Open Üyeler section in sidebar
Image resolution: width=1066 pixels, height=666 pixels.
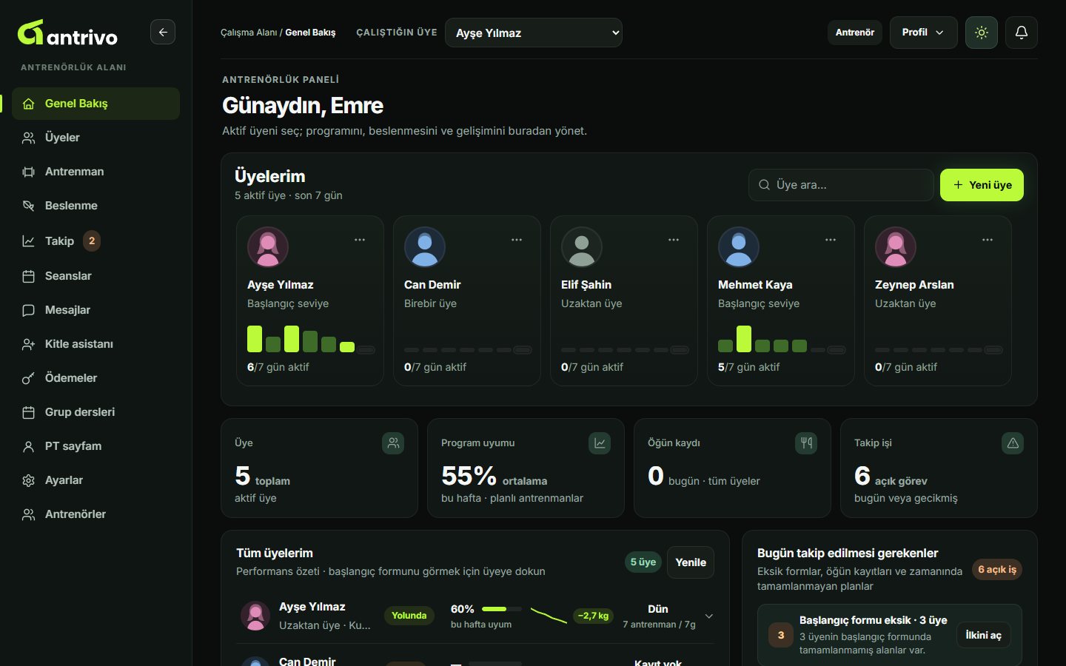tap(95, 138)
